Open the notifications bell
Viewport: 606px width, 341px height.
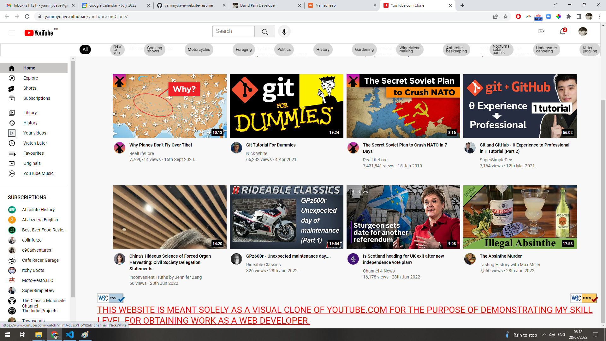(x=562, y=31)
